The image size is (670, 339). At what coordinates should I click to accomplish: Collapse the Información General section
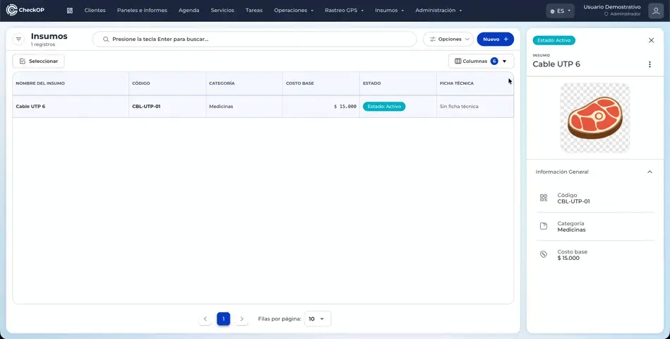tap(650, 172)
